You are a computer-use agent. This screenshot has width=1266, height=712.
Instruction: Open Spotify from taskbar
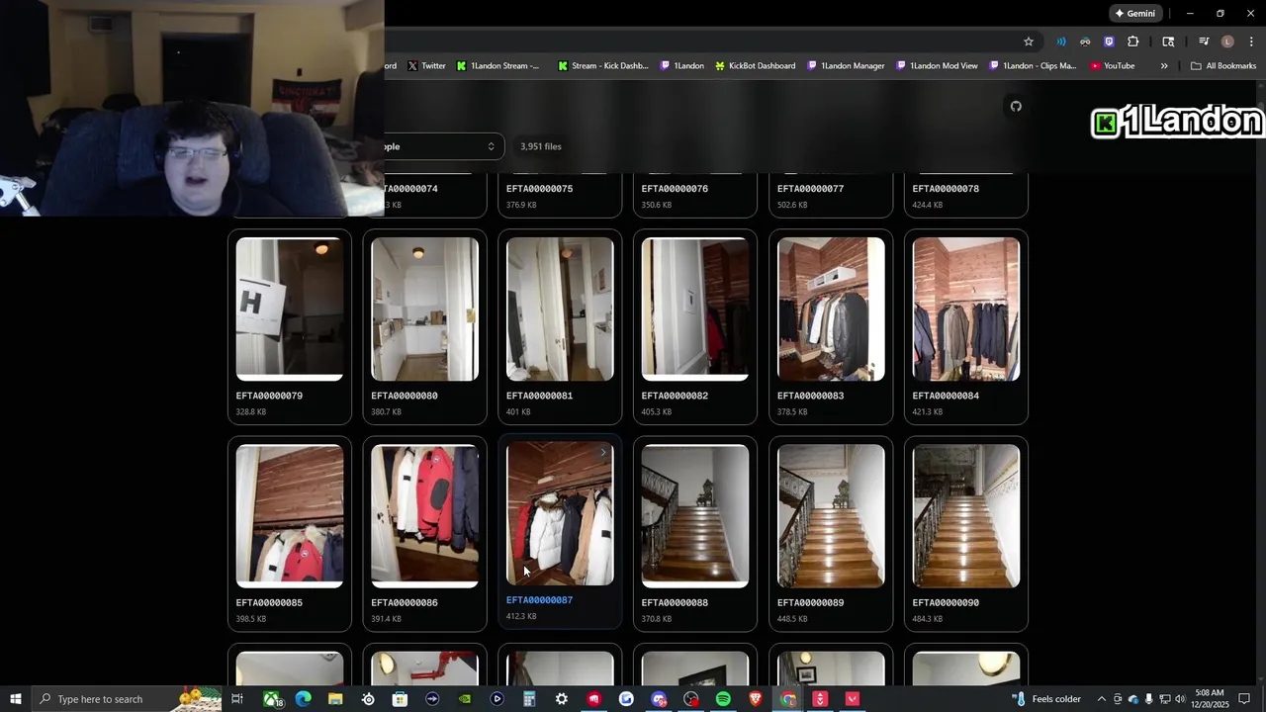click(723, 699)
